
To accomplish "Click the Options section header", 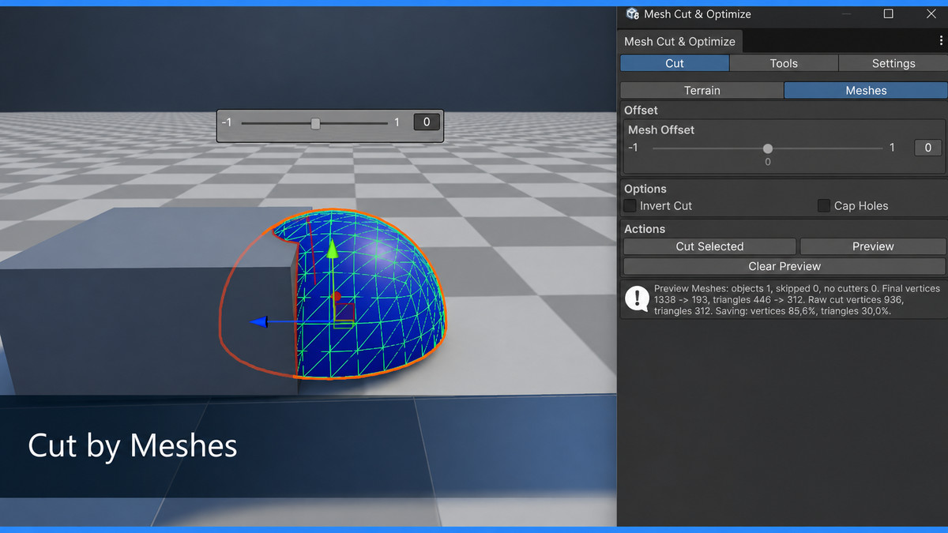I will (x=645, y=189).
